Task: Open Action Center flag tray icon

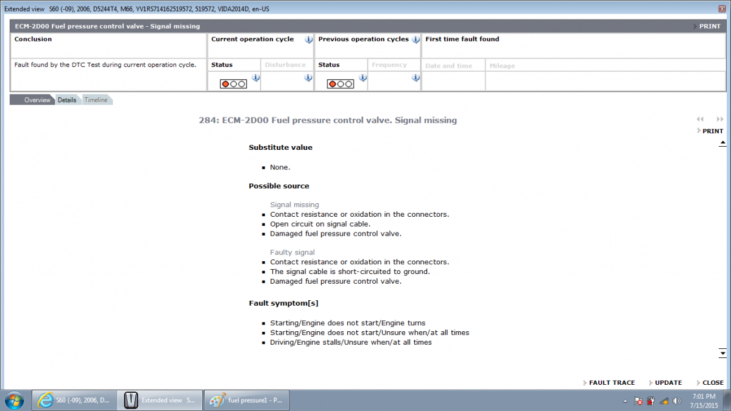Action: 638,401
